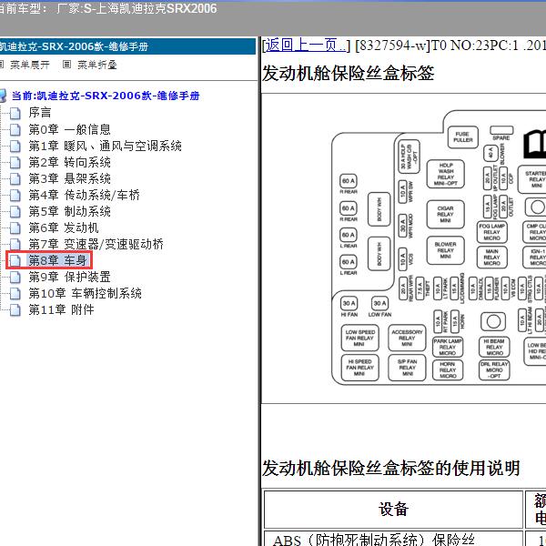Screen dimensions: 546x546
Task: Click the page icon beside 序言
Action: pyautogui.click(x=15, y=113)
